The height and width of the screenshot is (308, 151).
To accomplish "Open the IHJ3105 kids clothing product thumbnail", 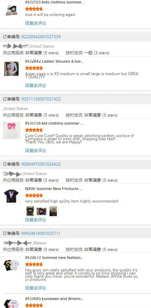I will coord(12,9).
